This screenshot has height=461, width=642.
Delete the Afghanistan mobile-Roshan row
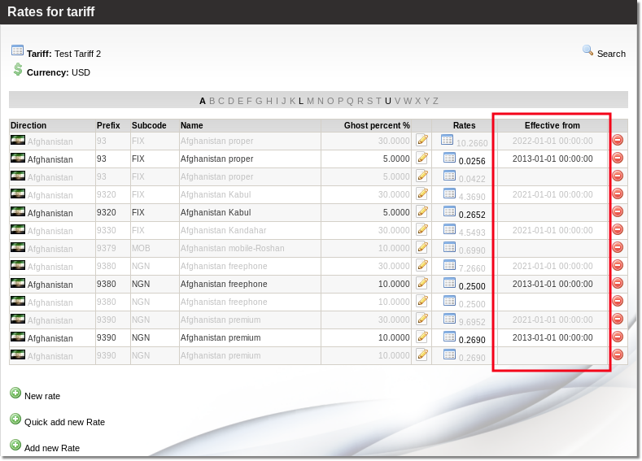pyautogui.click(x=618, y=247)
